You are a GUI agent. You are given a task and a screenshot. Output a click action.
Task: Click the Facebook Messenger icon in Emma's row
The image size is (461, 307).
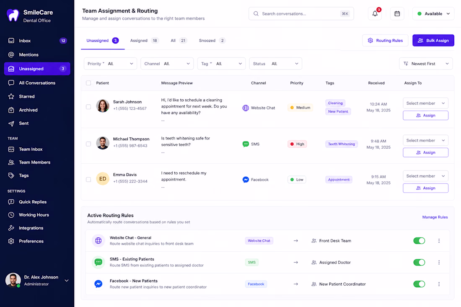pyautogui.click(x=246, y=180)
